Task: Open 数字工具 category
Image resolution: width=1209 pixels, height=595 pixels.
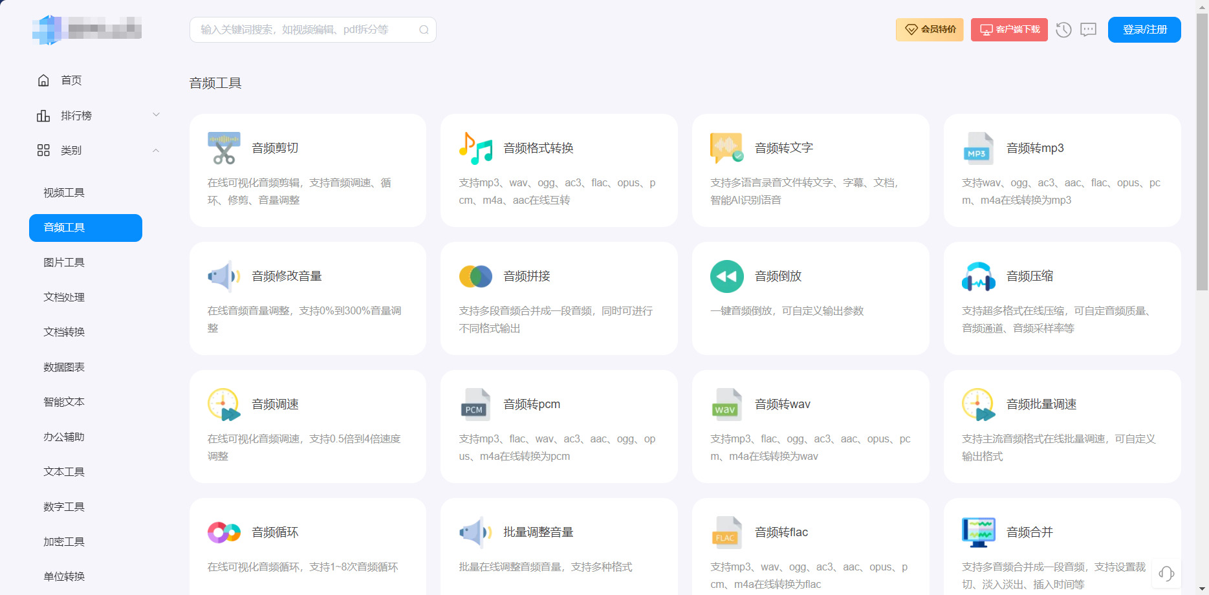Action: (x=64, y=507)
